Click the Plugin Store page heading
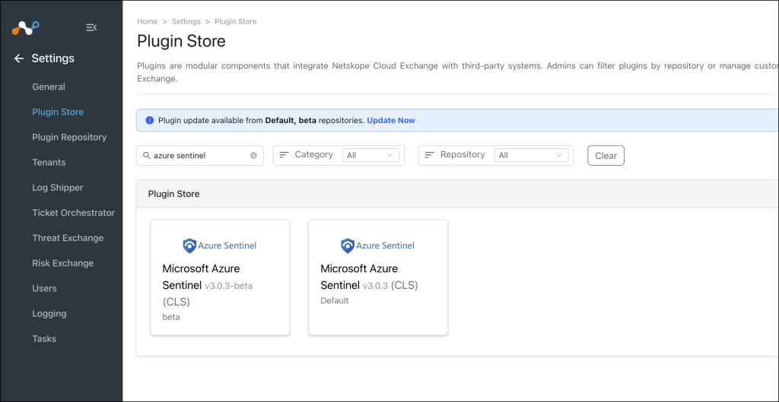The image size is (779, 402). 181,41
